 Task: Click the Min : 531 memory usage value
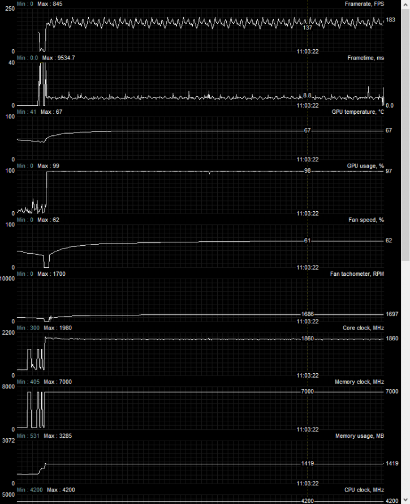coord(28,436)
